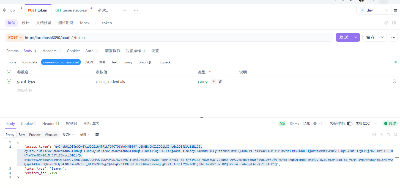The height and width of the screenshot is (188, 400).
Task: Click the green bulk-edit asterisk icon
Action: [x=396, y=62]
